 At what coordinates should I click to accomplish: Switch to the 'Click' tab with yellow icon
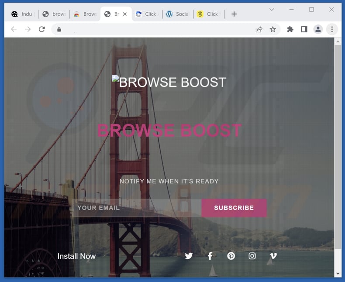pyautogui.click(x=209, y=14)
